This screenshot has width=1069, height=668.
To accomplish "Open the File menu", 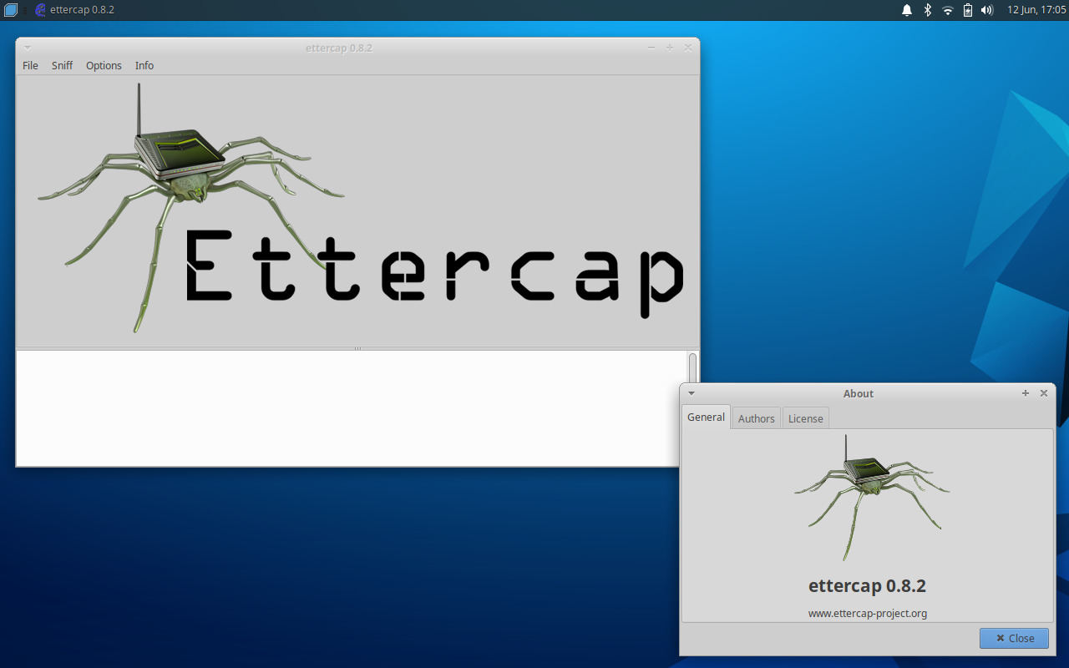I will [29, 65].
